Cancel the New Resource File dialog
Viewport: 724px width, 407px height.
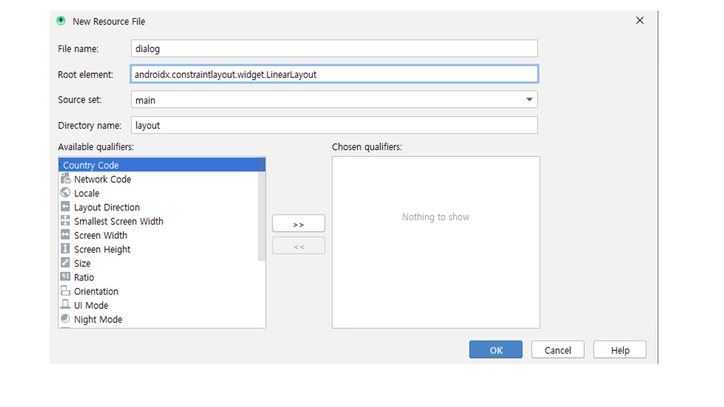557,350
